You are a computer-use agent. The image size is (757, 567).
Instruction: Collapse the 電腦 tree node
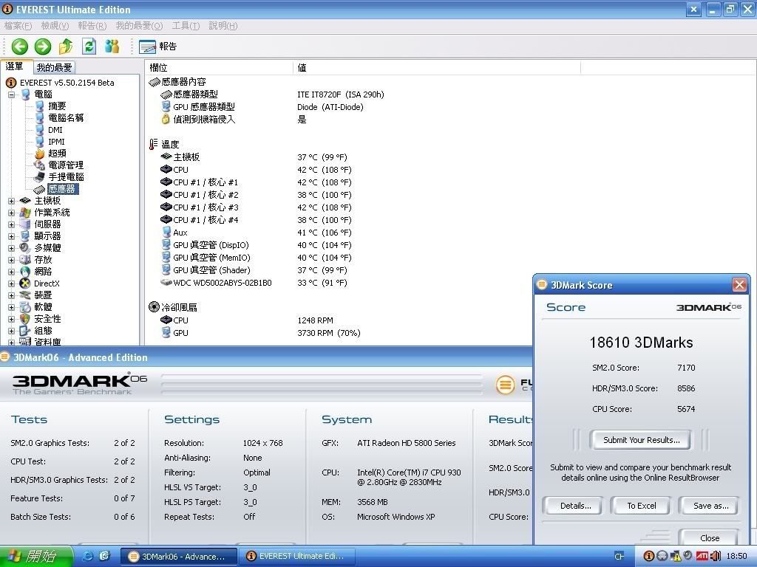pos(12,94)
